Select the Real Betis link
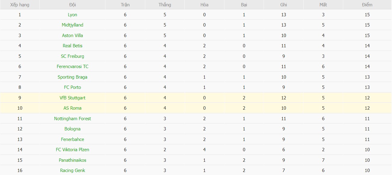The width and height of the screenshot is (392, 175). click(x=72, y=46)
